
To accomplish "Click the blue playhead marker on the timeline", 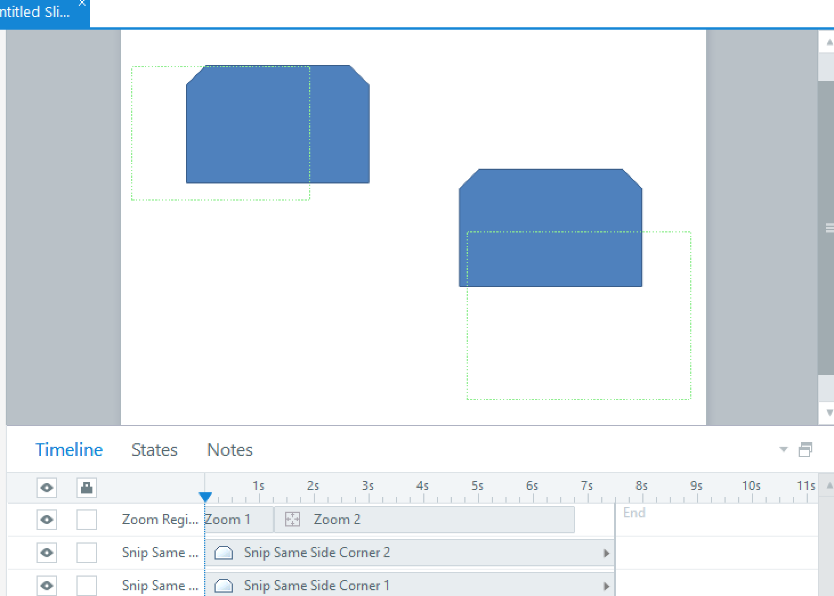I will click(x=206, y=496).
